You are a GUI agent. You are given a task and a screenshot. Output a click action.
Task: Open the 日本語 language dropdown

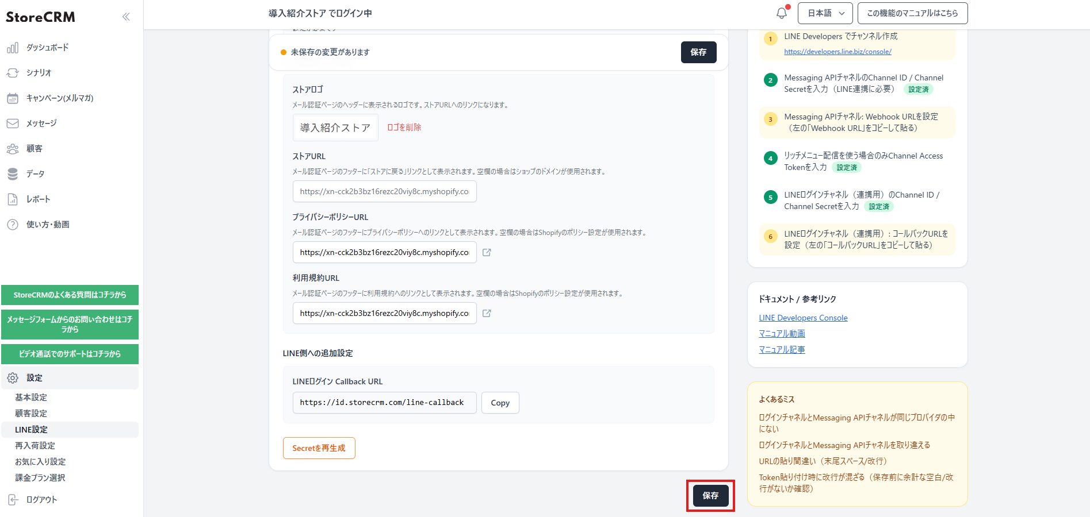coord(825,13)
